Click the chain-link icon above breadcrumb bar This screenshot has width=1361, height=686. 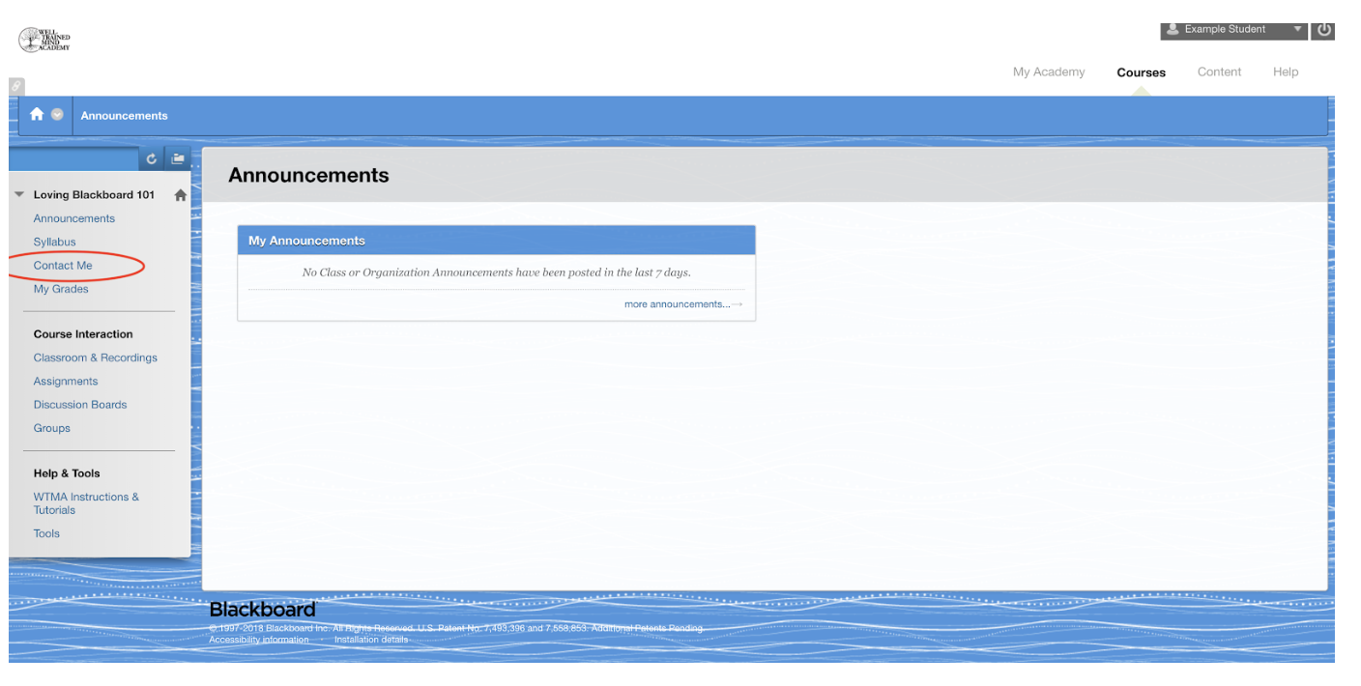[x=16, y=87]
